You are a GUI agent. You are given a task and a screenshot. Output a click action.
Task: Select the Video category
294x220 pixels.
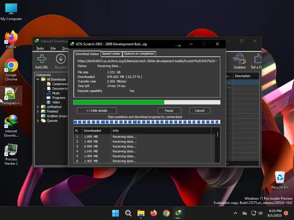pyautogui.click(x=53, y=102)
